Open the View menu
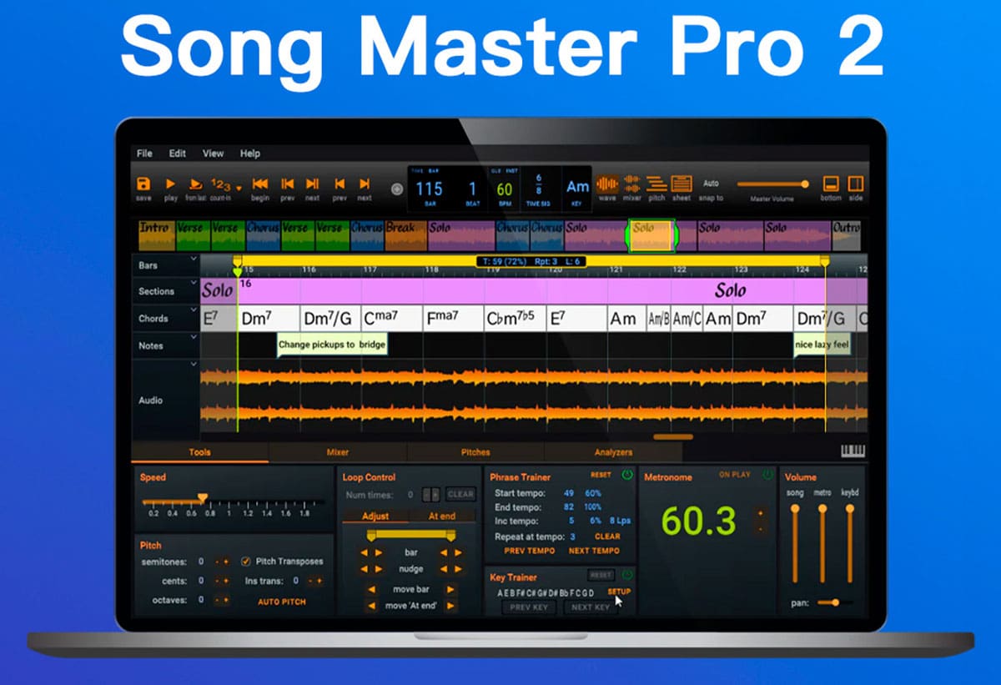The image size is (1001, 685). (214, 154)
